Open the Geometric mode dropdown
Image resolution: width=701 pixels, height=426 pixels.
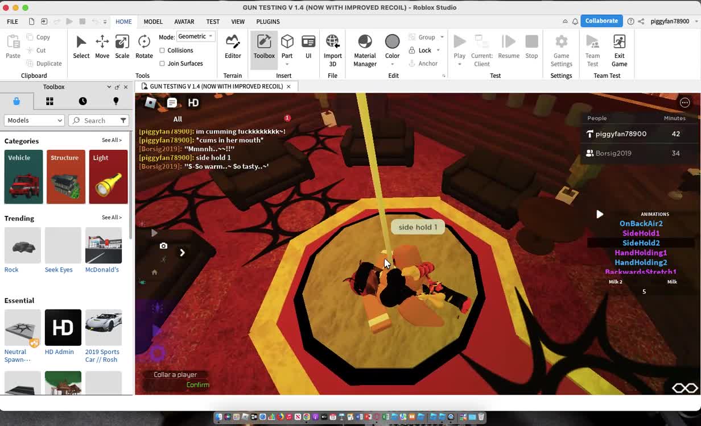[195, 36]
